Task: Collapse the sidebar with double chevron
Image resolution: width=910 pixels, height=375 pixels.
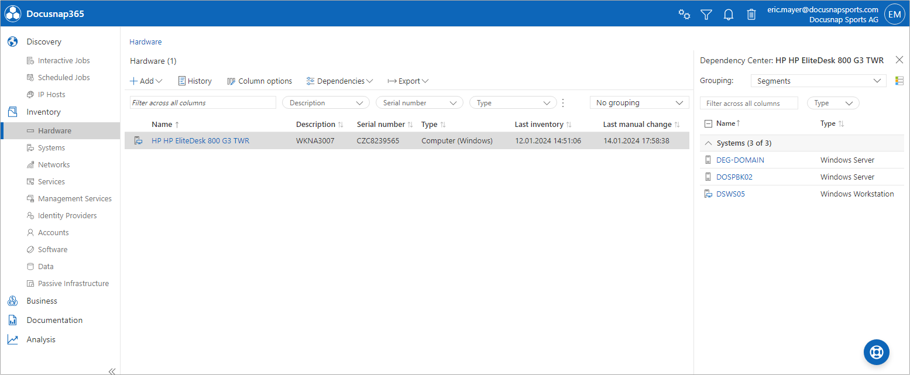Action: pyautogui.click(x=112, y=371)
